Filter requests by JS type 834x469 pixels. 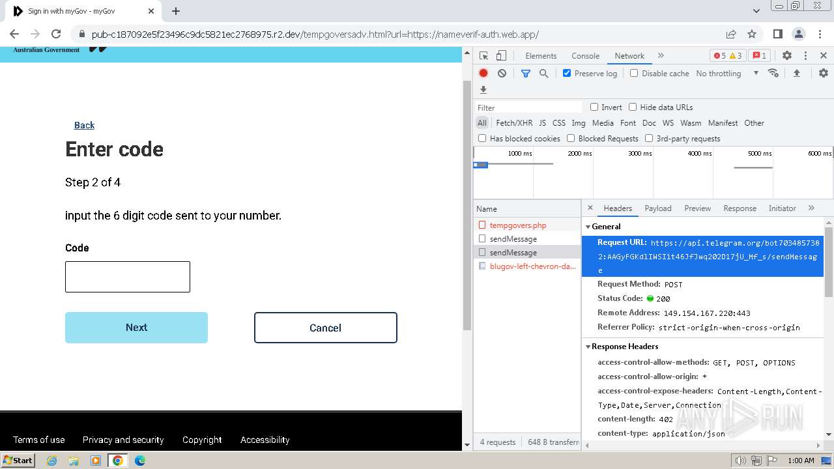tap(542, 122)
